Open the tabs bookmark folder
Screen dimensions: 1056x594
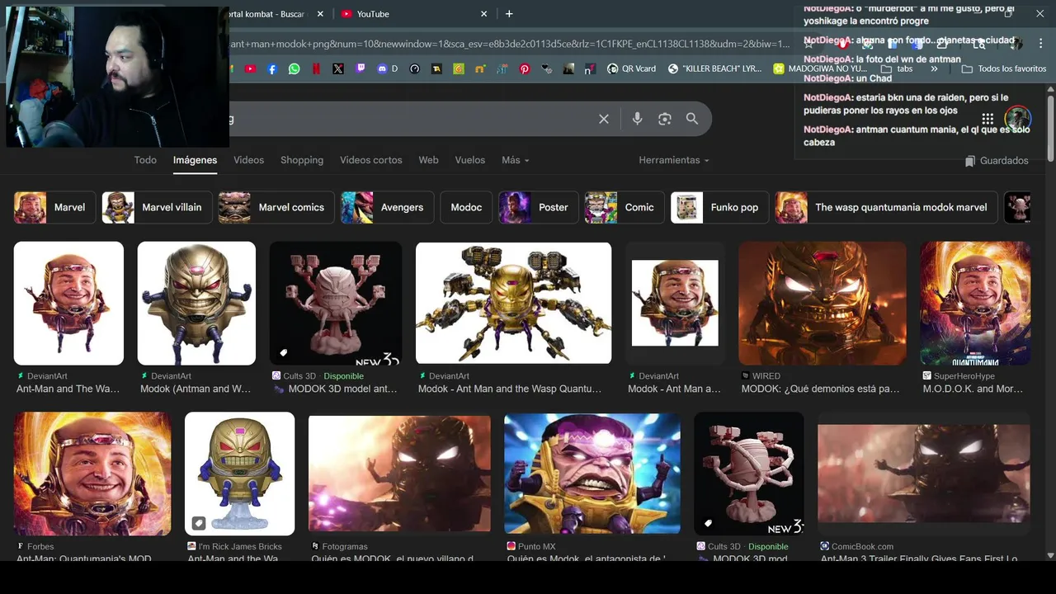tap(897, 69)
